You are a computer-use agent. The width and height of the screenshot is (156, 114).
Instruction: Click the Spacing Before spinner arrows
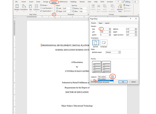[87, 8]
